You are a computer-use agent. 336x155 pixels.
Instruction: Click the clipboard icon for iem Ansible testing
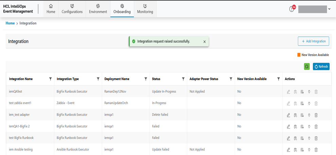pos(295,150)
